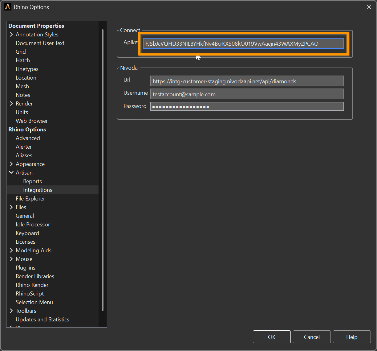377x351 pixels.
Task: Select the Annotation Styles item
Action: [x=37, y=35]
